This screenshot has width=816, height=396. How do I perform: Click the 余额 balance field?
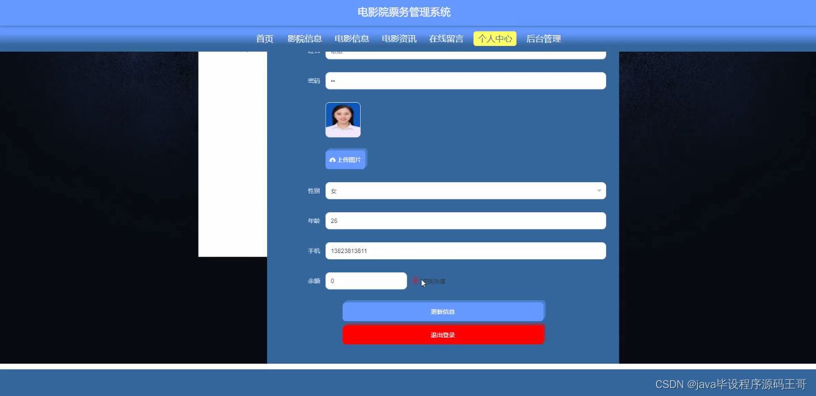[x=366, y=281]
